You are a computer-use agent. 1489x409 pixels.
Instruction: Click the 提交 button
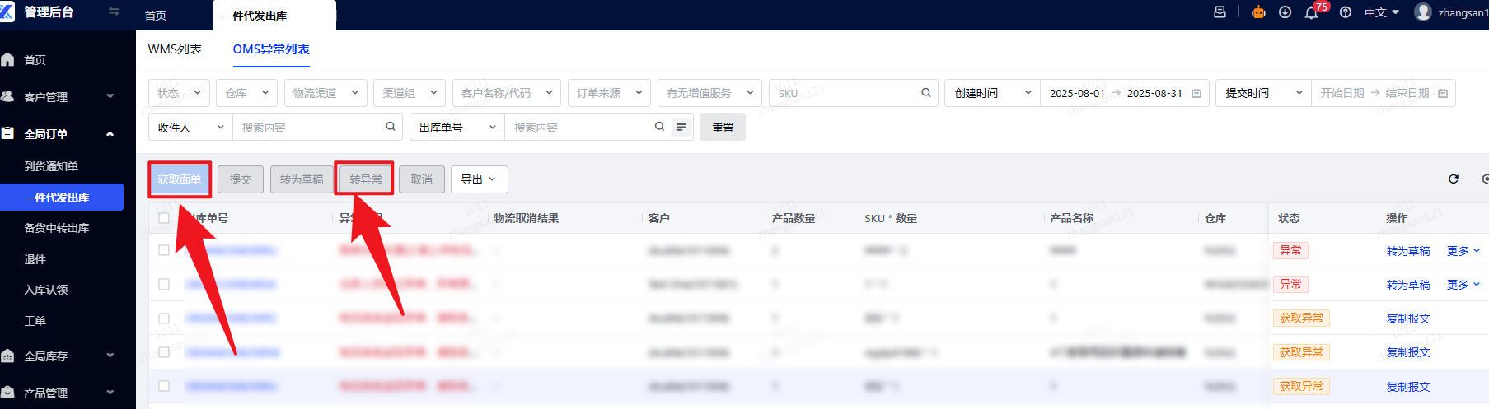click(241, 179)
